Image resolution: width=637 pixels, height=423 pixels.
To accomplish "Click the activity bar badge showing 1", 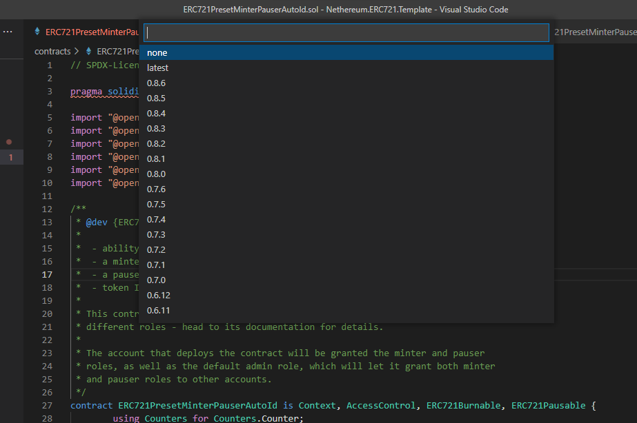I will (11, 157).
